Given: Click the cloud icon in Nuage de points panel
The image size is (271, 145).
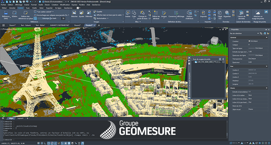Looking at the screenshot, I should 266,12.
